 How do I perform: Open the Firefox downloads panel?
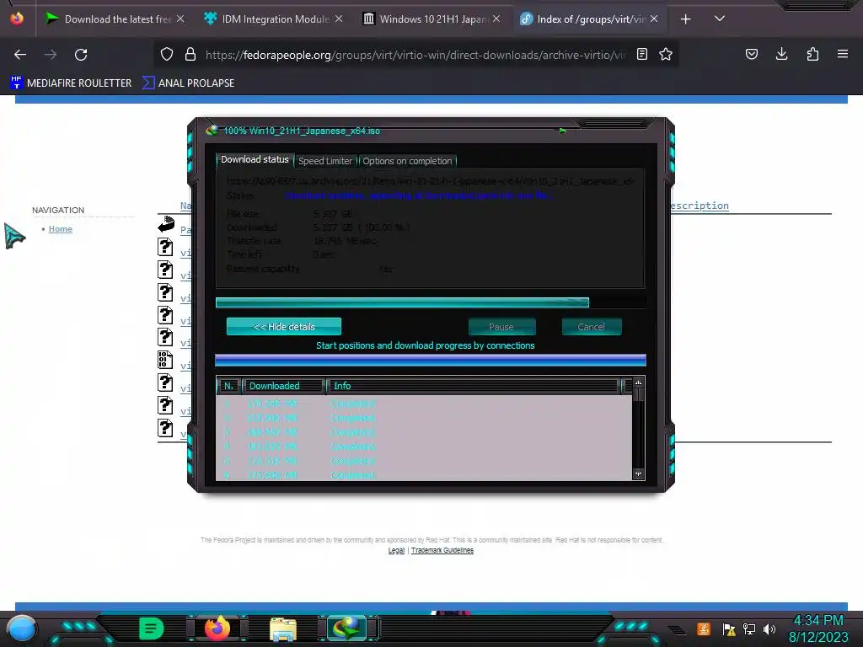[x=781, y=54]
